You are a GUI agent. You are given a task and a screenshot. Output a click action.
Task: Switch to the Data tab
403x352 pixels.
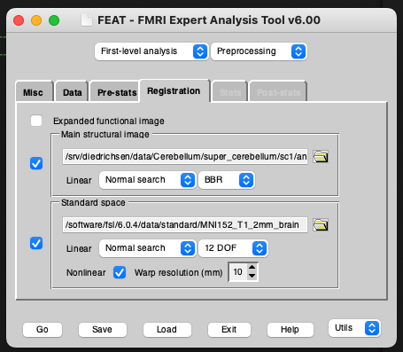point(72,92)
